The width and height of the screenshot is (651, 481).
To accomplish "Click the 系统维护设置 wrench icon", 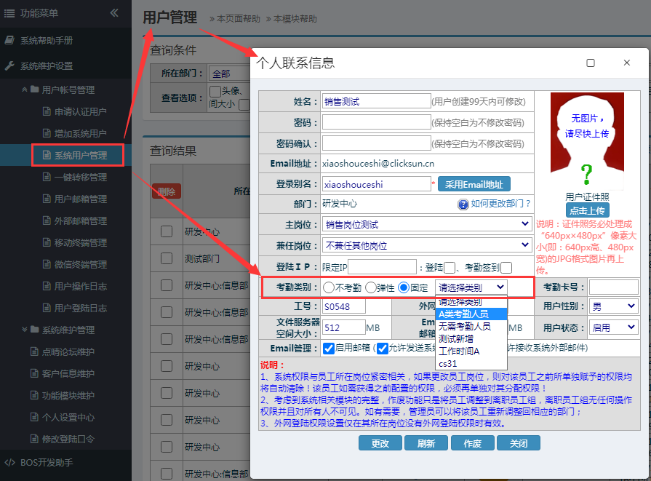I will (9, 65).
